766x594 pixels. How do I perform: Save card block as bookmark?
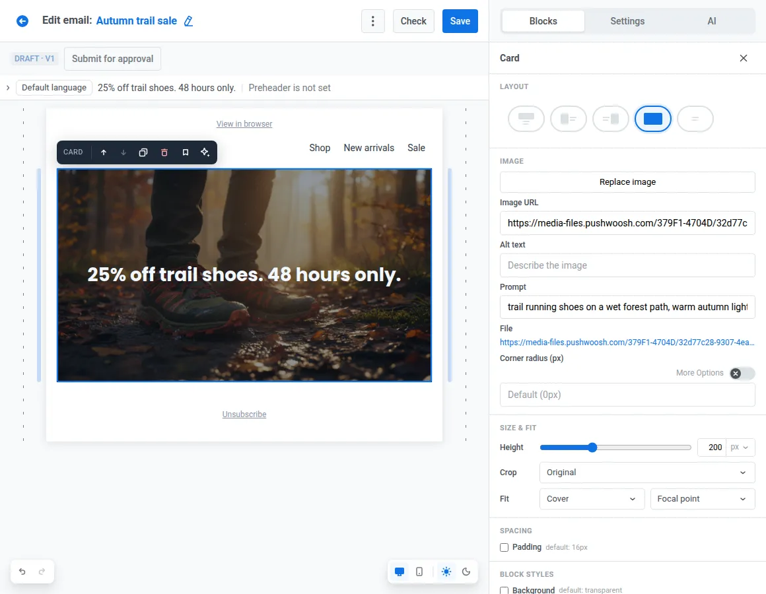point(185,152)
